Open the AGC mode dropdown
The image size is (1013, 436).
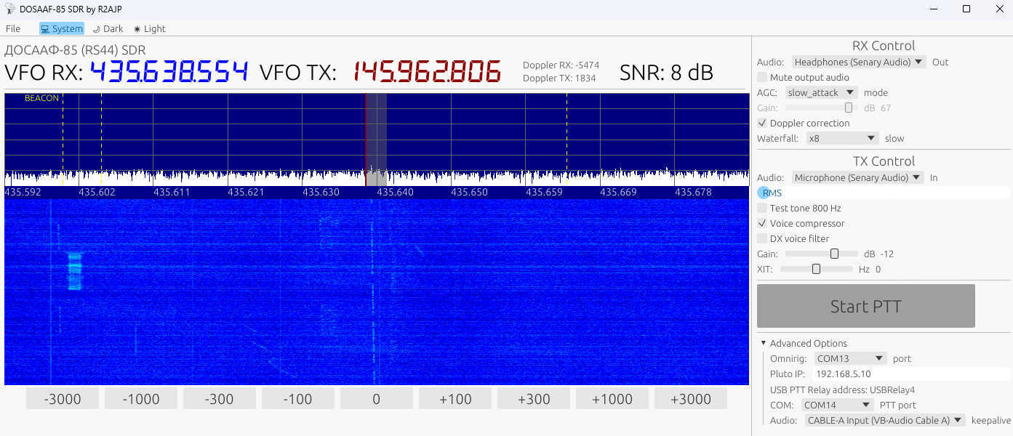821,92
